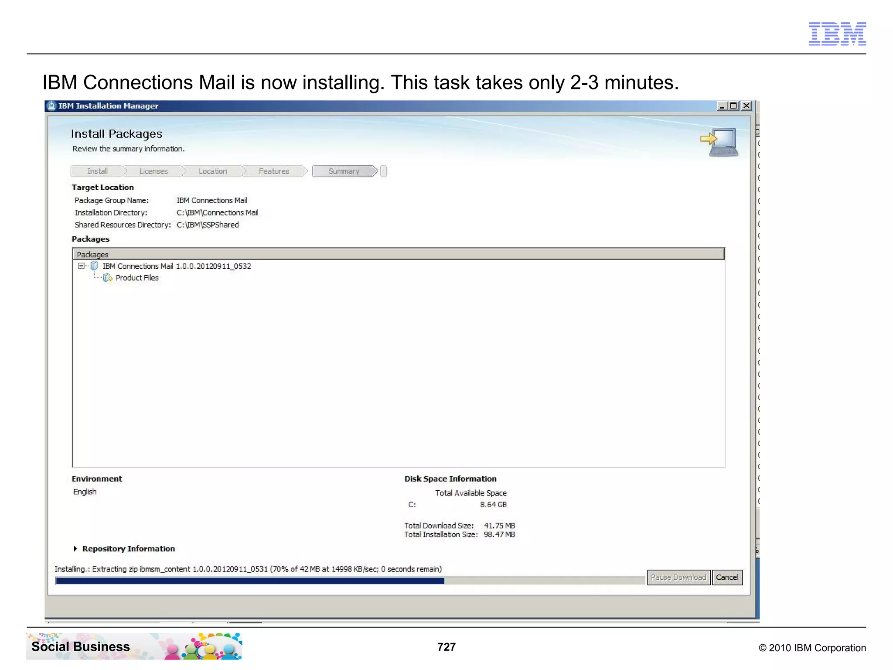Click the 98.47 MB total installation size
The height and width of the screenshot is (670, 893).
[x=499, y=534]
